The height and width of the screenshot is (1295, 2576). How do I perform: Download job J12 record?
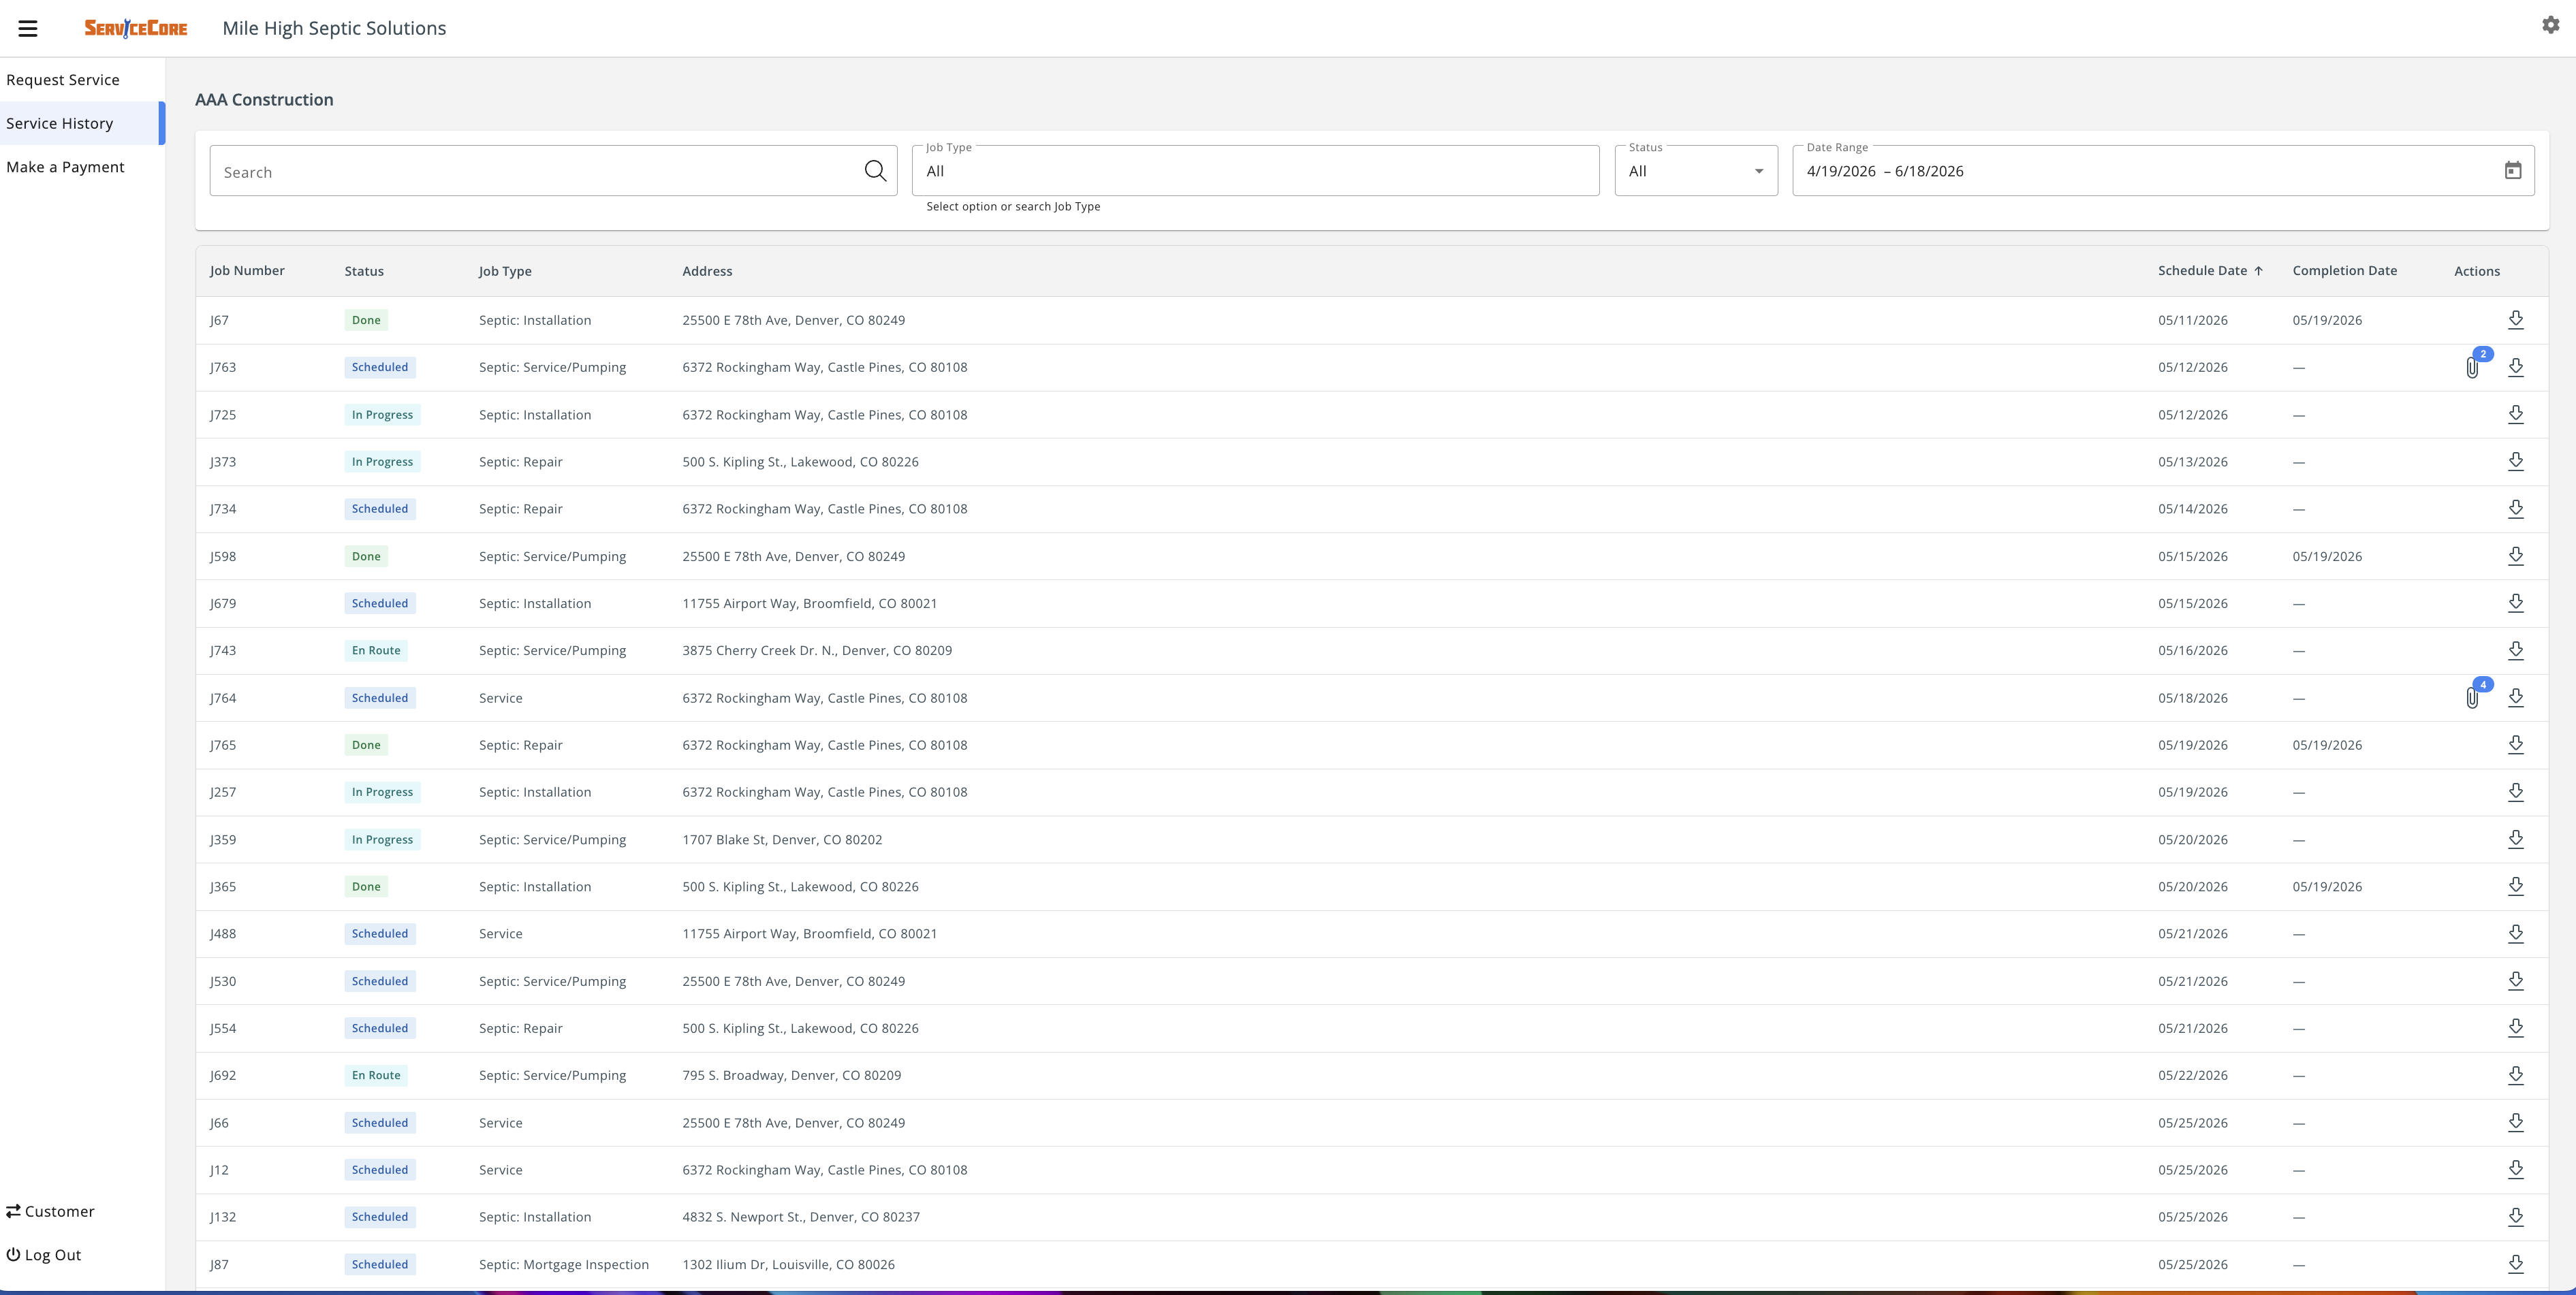[2516, 1169]
